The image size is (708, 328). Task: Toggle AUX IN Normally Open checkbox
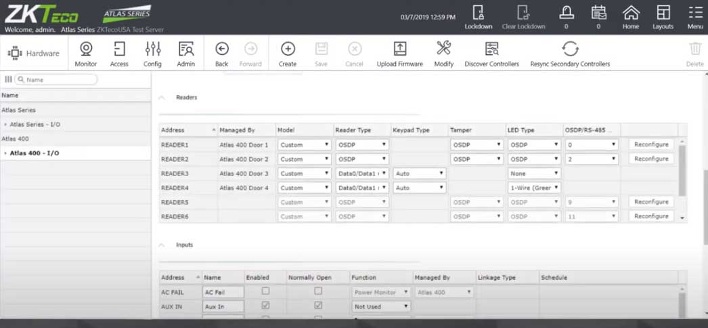(x=318, y=306)
